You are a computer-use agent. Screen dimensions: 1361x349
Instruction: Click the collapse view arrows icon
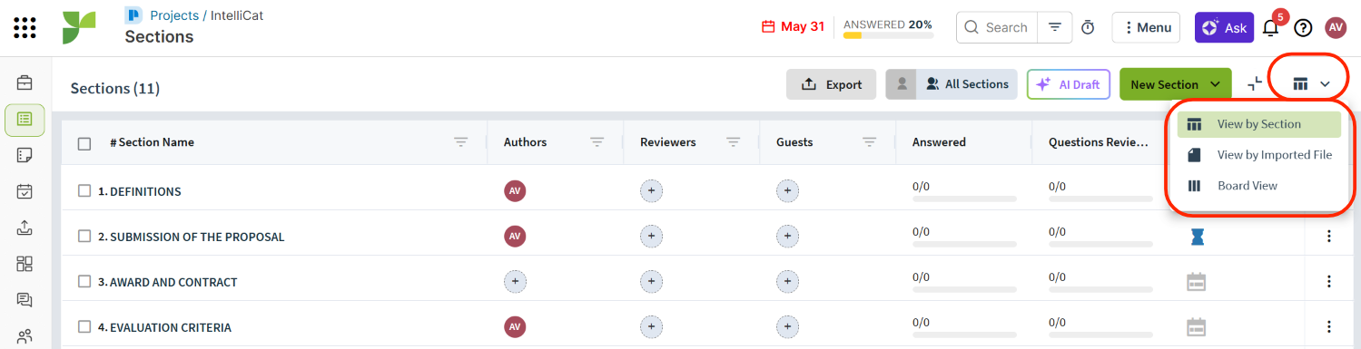coord(1255,83)
